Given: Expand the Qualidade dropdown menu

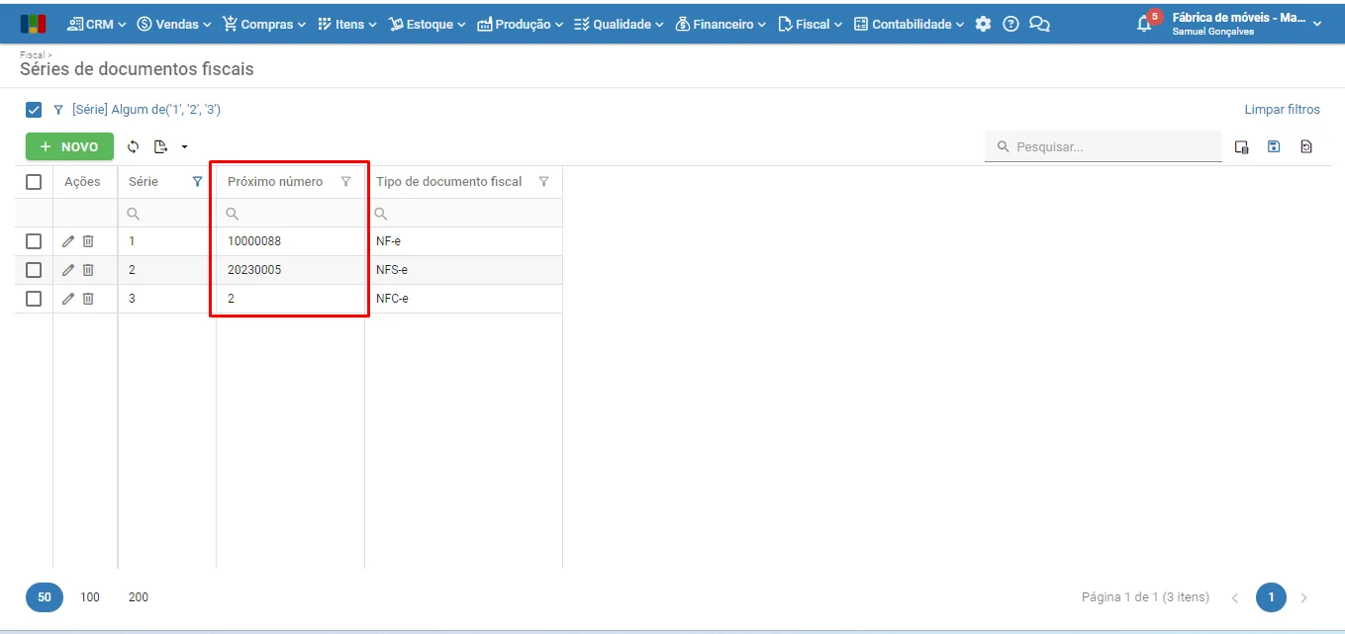Looking at the screenshot, I should coord(619,24).
